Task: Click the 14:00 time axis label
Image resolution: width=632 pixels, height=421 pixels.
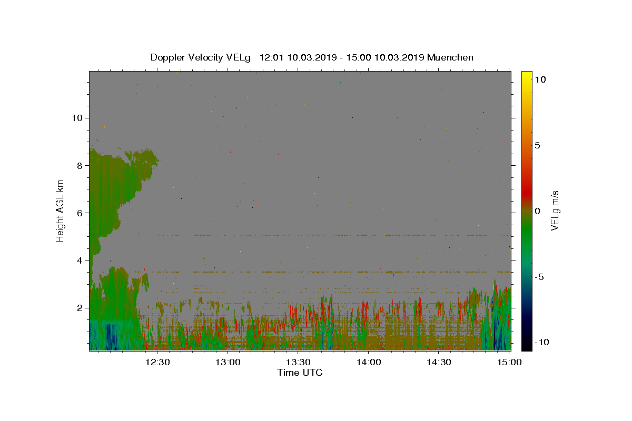Action: 369,362
